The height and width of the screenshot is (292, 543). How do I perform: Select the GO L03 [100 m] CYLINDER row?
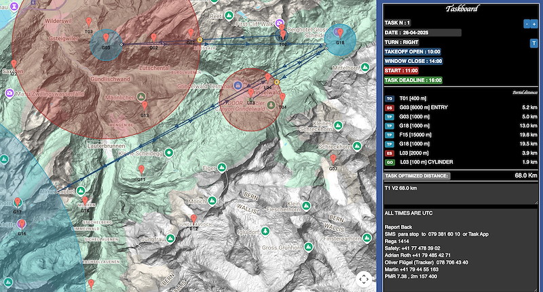point(461,162)
